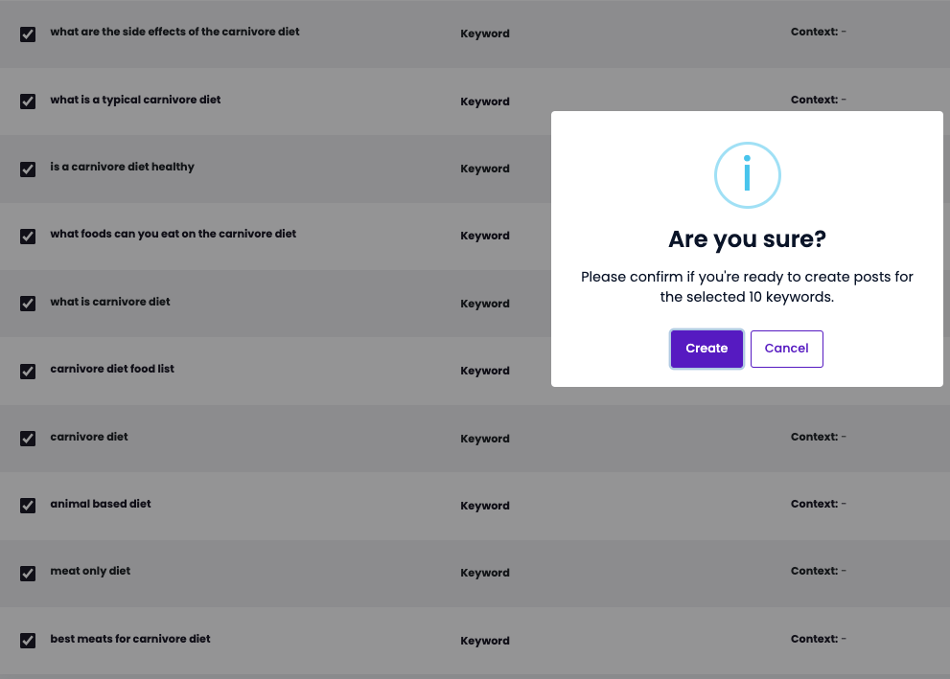
Task: Uncheck 'what is a typical carnivore diet'
Action: (28, 101)
